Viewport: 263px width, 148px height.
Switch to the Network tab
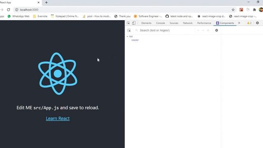coord(188,23)
